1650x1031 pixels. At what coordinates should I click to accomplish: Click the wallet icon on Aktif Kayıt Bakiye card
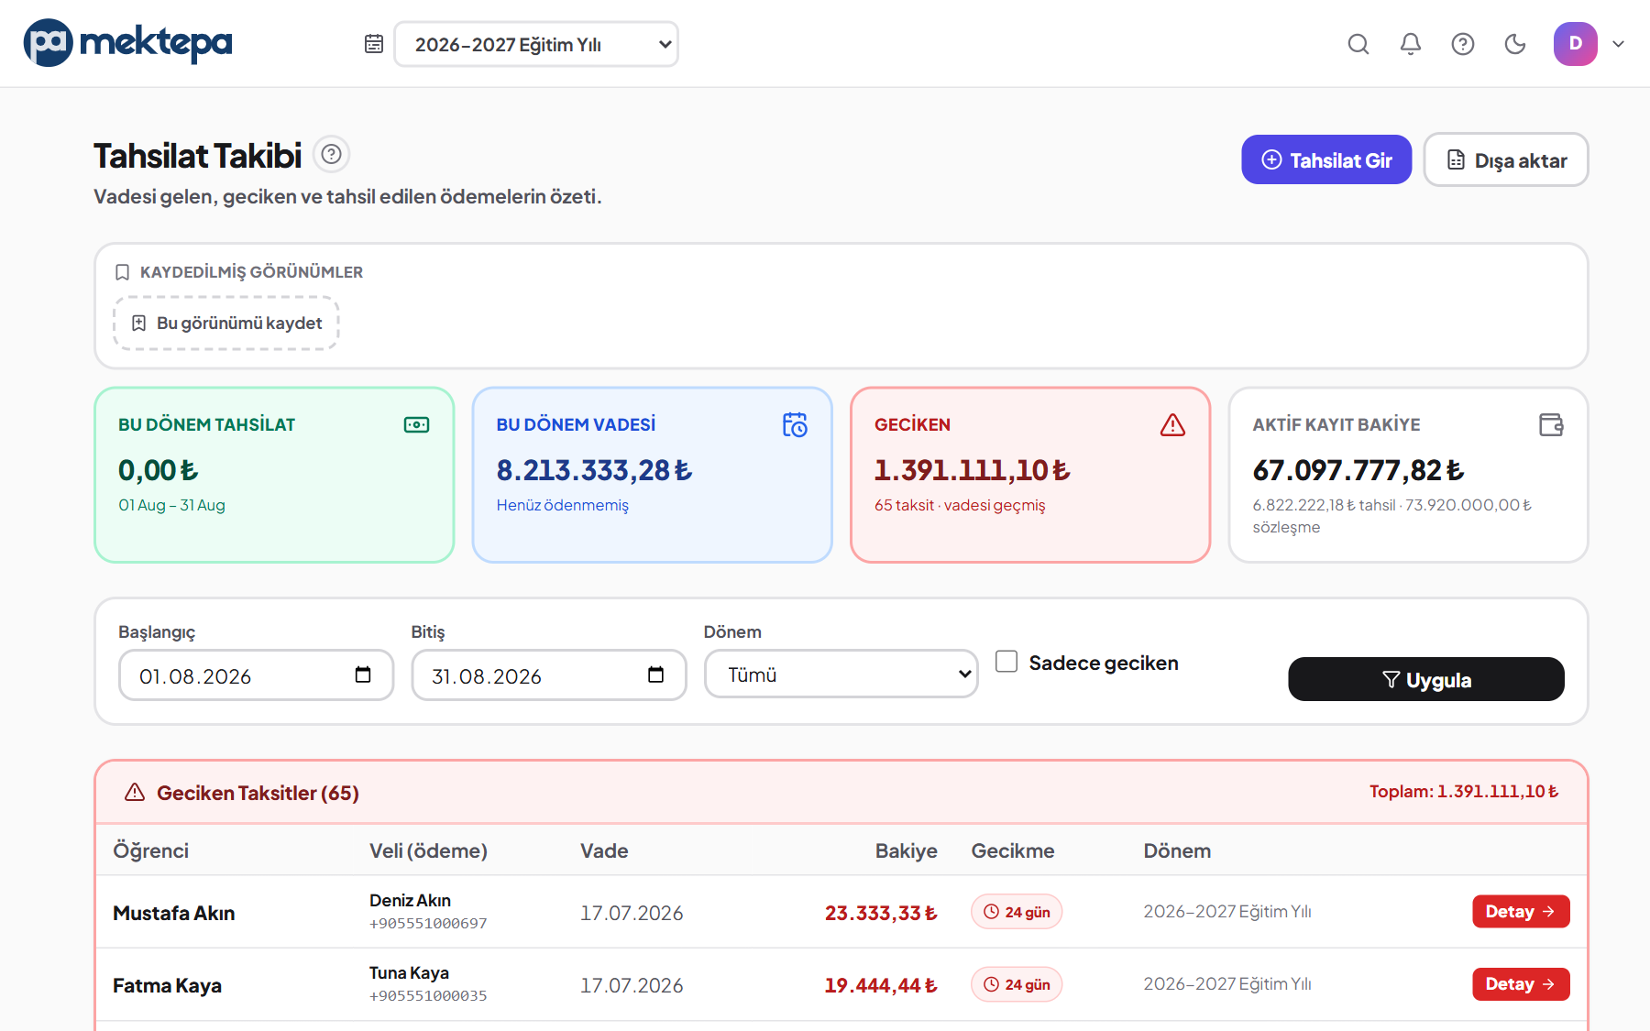(x=1551, y=424)
